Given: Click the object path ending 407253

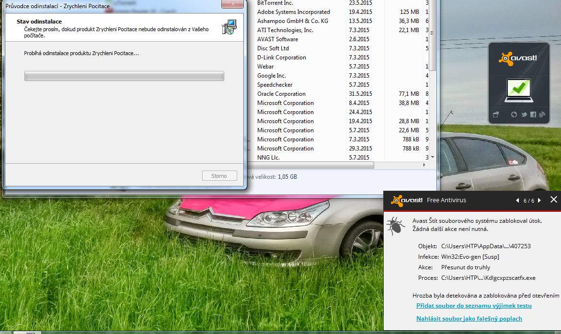Looking at the screenshot, I should 486,246.
